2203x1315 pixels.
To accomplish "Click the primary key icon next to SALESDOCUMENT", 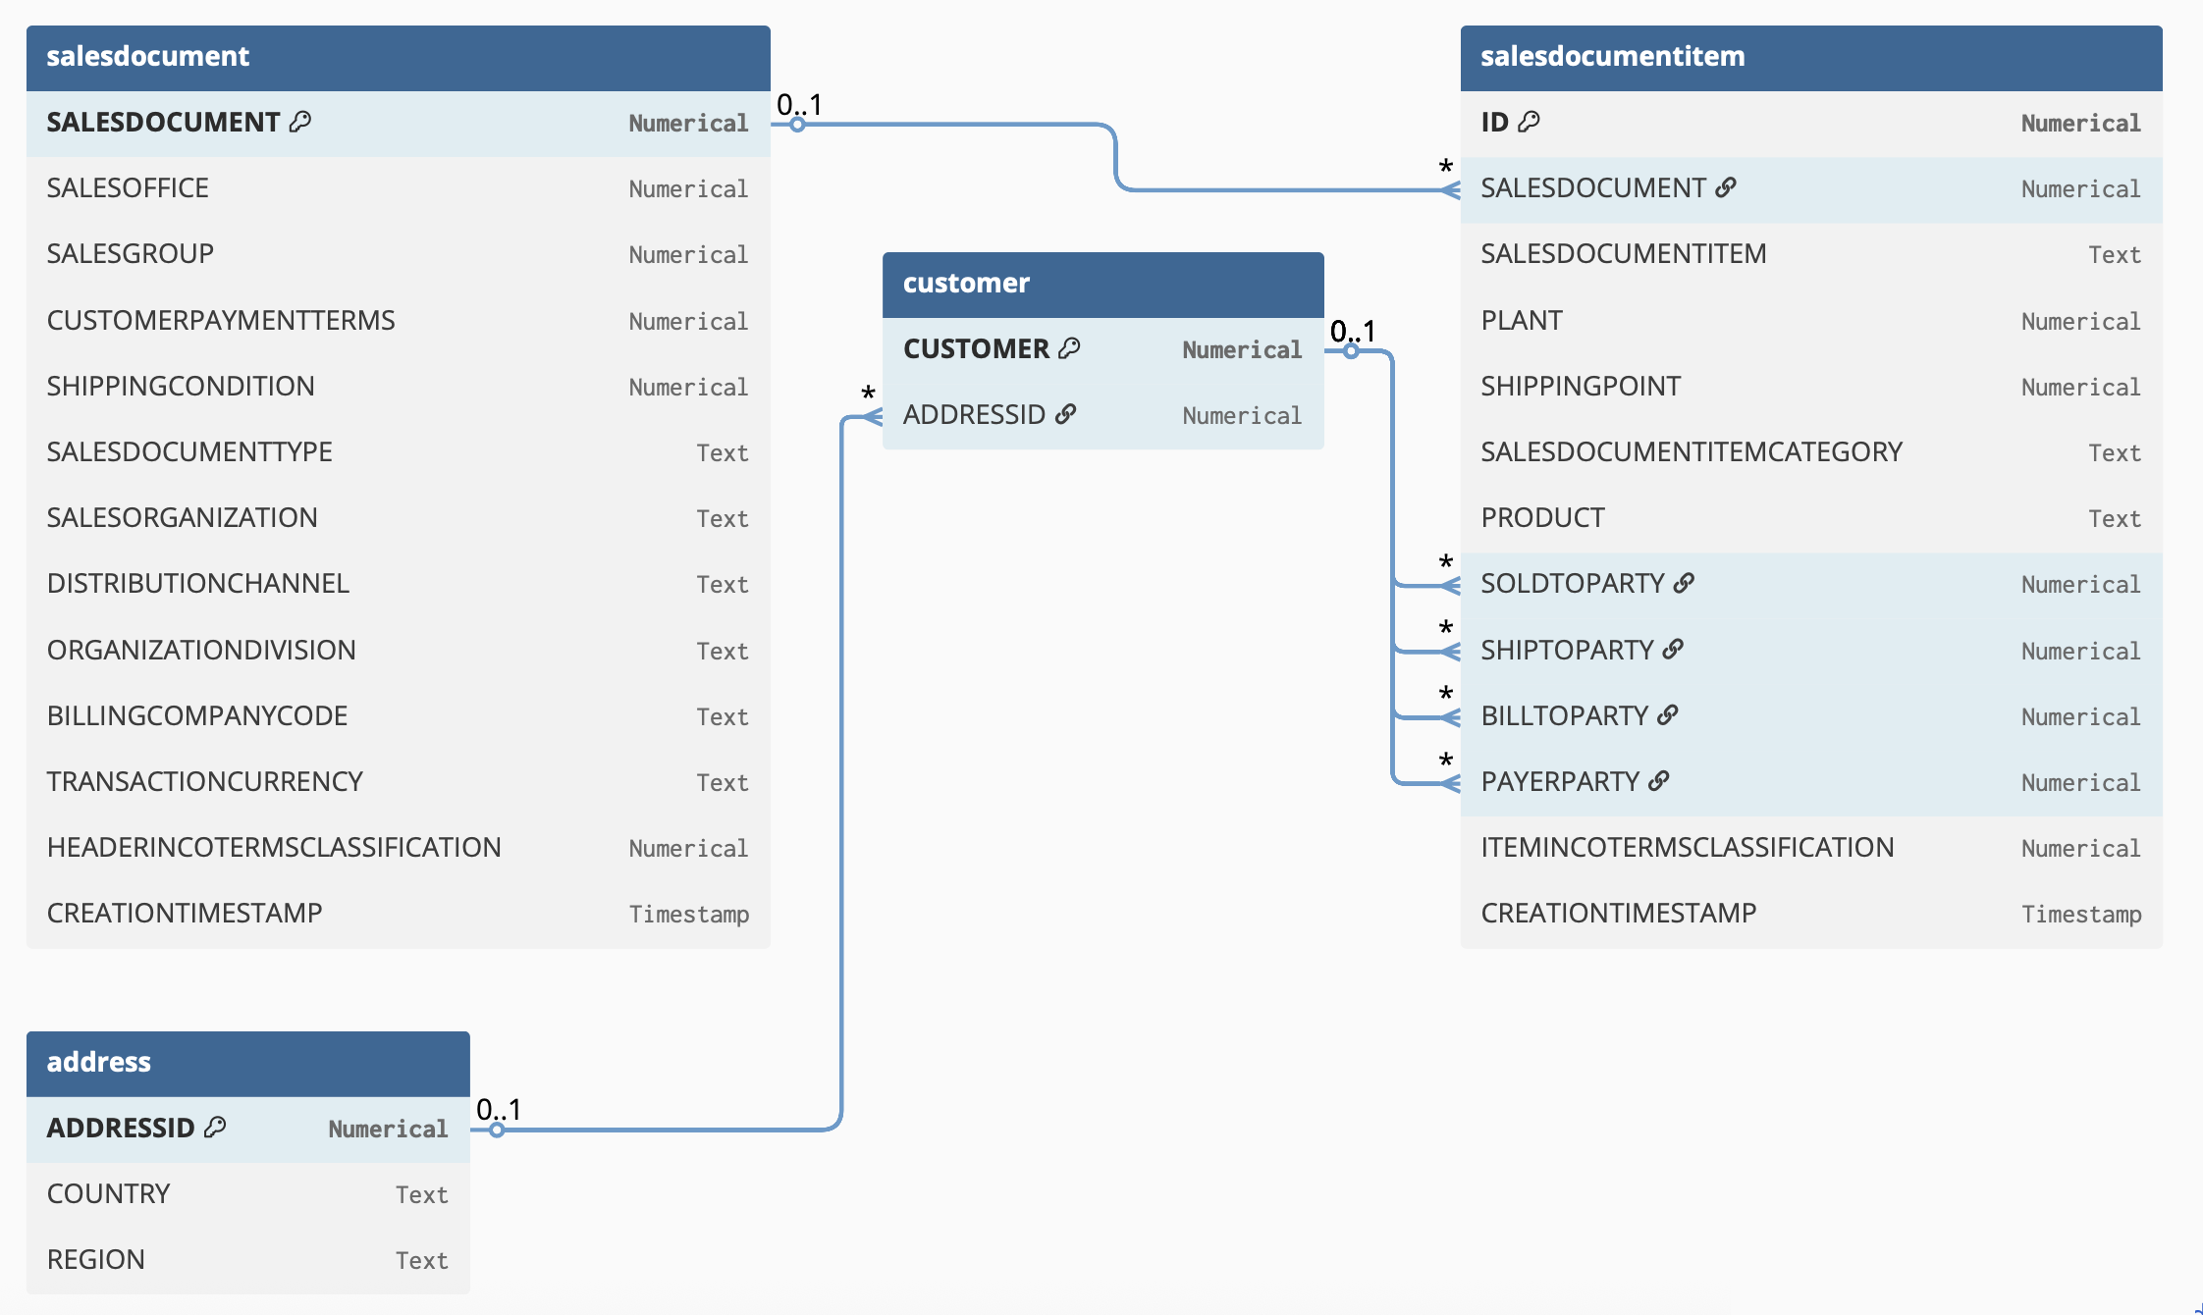I will (x=300, y=122).
